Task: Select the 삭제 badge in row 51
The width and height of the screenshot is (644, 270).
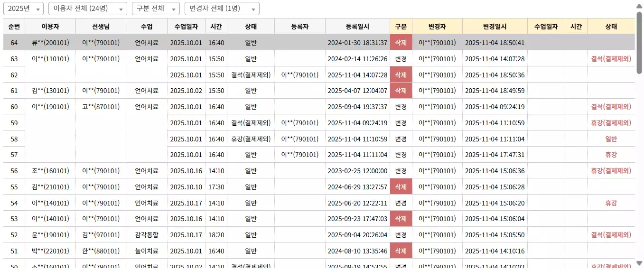Action: (401, 251)
